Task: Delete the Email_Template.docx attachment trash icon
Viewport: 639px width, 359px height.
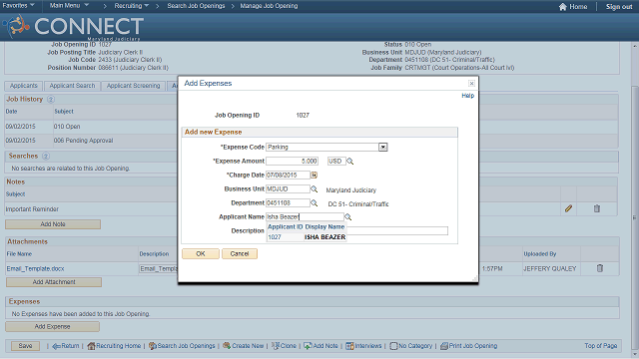Action: (x=600, y=268)
